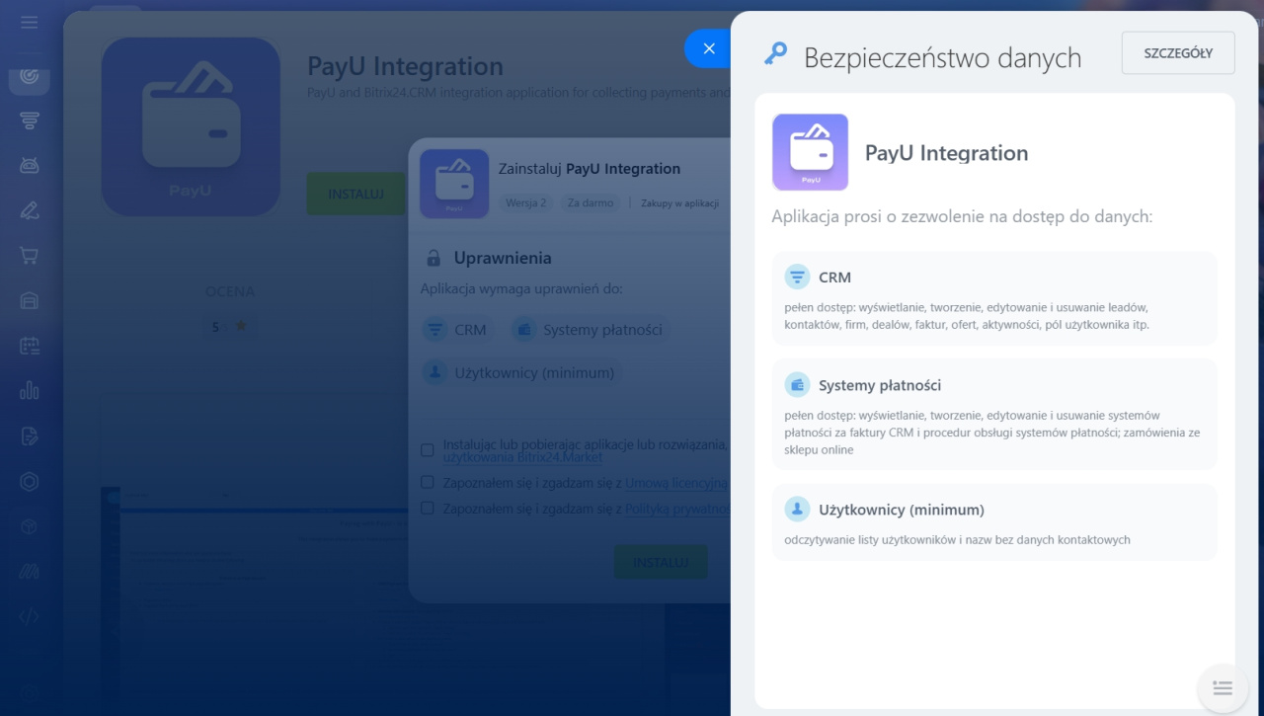Open the code brackets developer icon in sidebar

[x=29, y=617]
